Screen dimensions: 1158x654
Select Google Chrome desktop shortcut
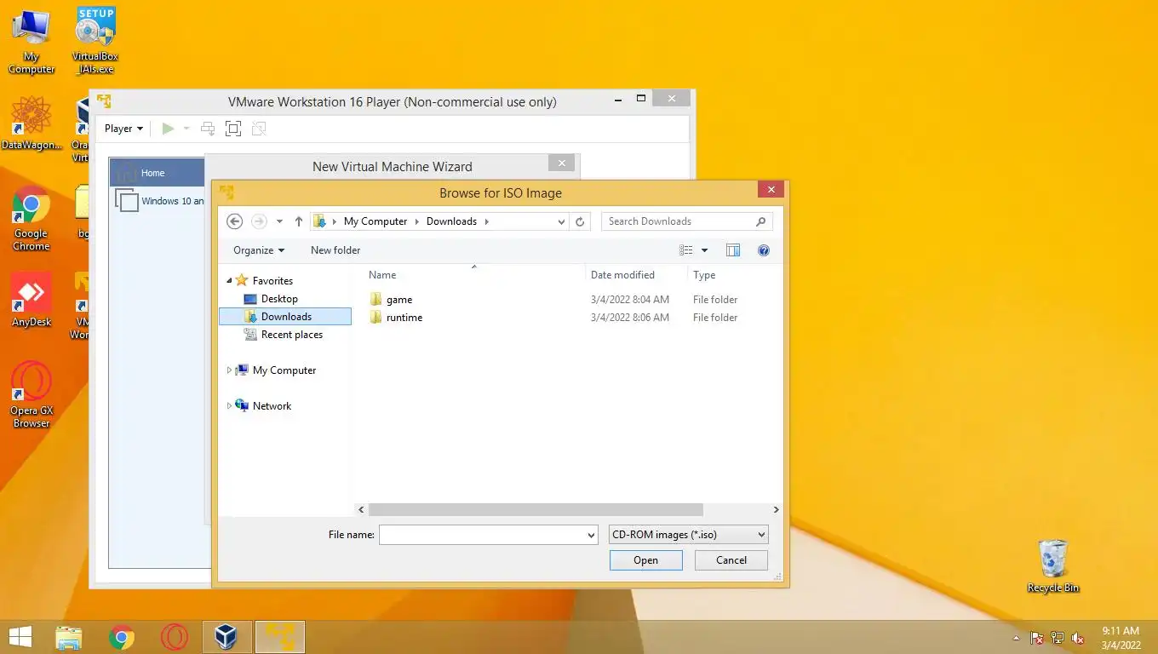(32, 219)
